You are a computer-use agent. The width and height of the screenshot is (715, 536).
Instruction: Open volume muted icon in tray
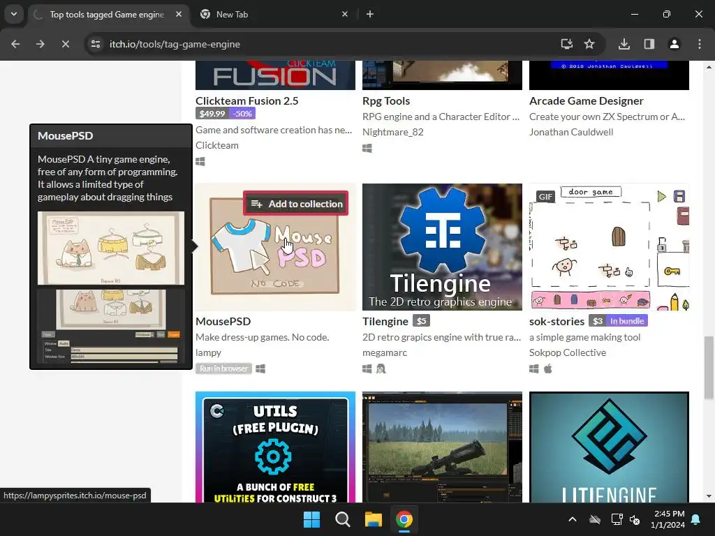[634, 519]
